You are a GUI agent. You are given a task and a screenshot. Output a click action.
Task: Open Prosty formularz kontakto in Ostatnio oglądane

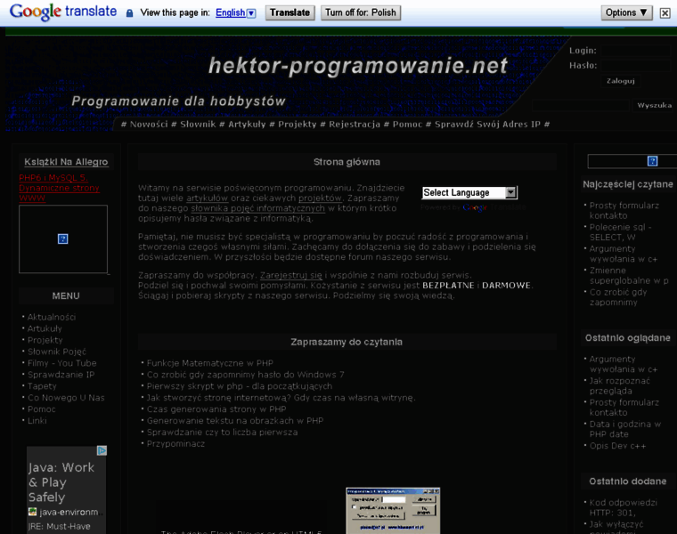[624, 408]
